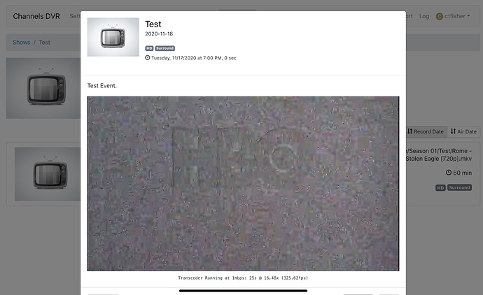This screenshot has height=295, width=483.
Task: Select the TV thumbnail in the recordings list
Action: 41,174
